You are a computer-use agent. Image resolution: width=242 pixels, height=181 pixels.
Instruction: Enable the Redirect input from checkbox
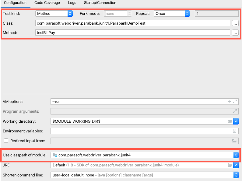6,141
